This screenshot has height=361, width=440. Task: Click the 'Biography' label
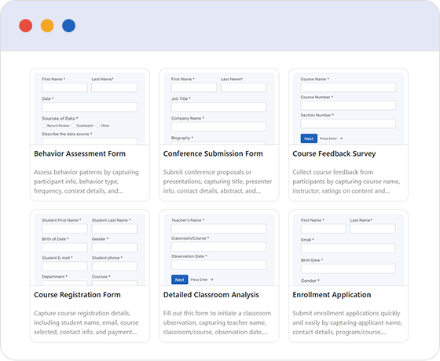click(182, 138)
